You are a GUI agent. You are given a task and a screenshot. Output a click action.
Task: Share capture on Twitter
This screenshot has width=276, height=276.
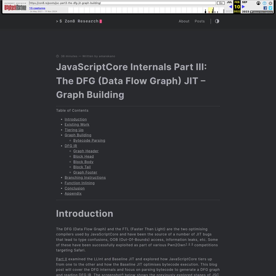[x=270, y=8]
